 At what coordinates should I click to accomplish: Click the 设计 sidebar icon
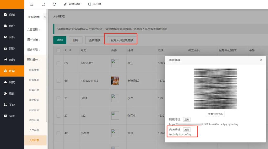point(5,93)
